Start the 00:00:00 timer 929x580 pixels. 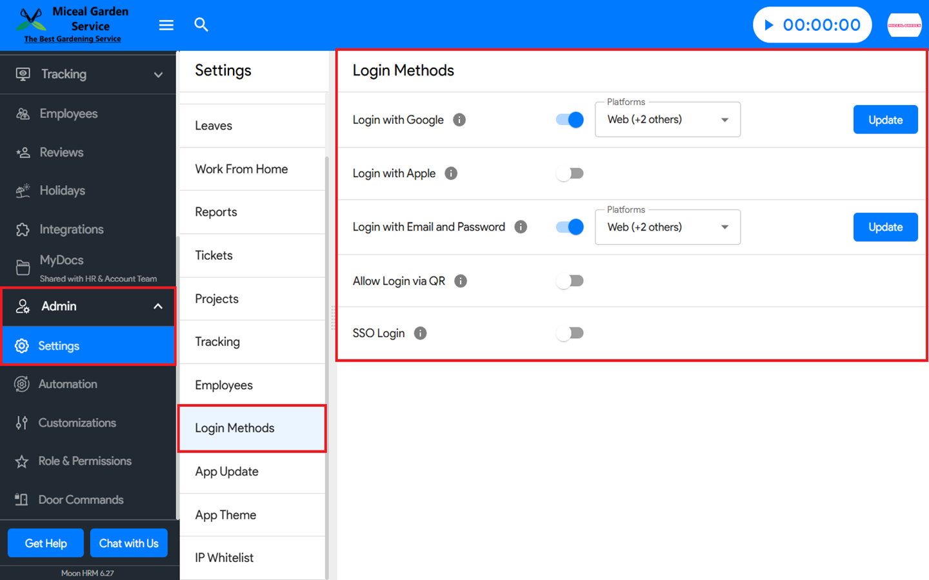(769, 25)
